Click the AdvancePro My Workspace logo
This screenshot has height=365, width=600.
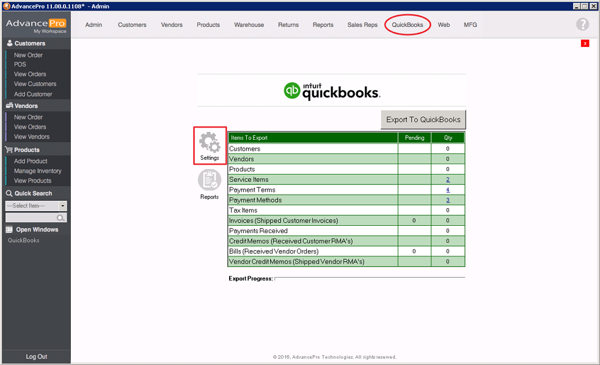36,26
